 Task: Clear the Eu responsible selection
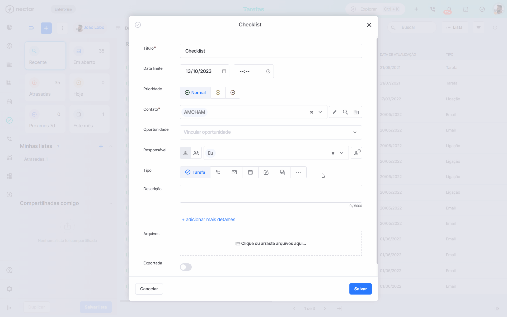tap(333, 153)
